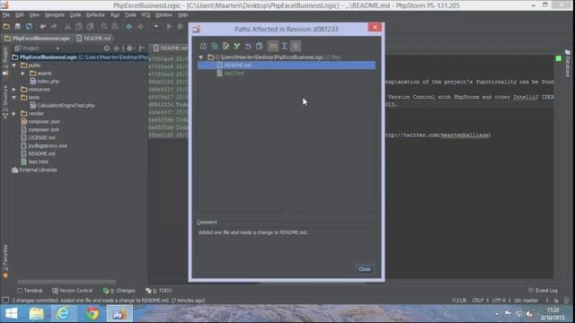Click the Run play icon in main toolbar
Viewport: 575px width, 323px height.
pos(169,26)
